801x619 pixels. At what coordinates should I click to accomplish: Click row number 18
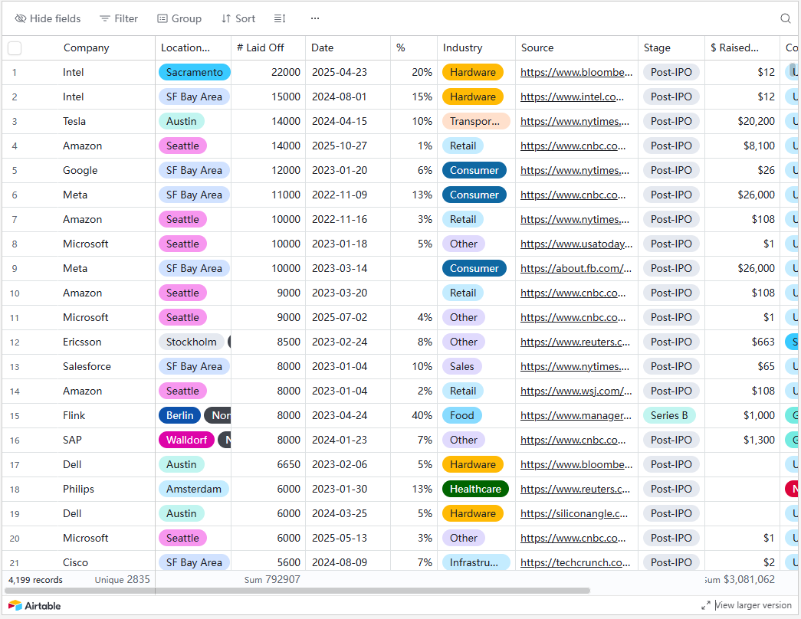tap(15, 490)
